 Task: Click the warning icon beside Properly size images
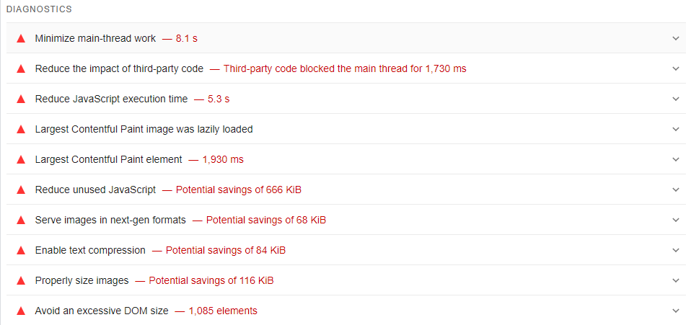point(21,280)
